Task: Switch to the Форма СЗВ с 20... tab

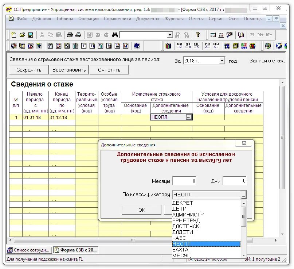Action: 76,250
